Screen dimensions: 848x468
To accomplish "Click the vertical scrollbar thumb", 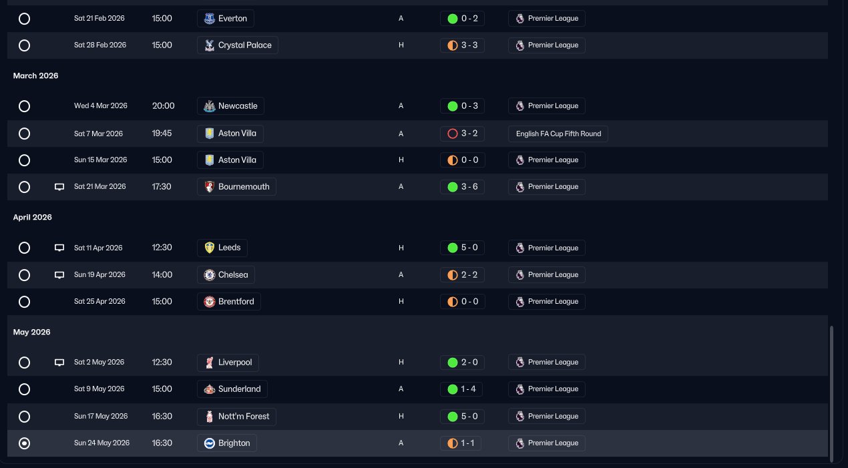I will [831, 393].
